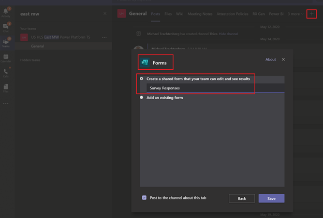Add a tab with the plus icon

(312, 14)
